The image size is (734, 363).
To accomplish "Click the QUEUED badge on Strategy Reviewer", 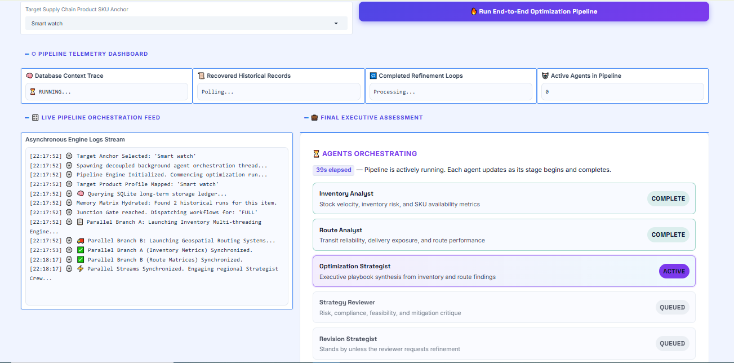I will coord(672,307).
